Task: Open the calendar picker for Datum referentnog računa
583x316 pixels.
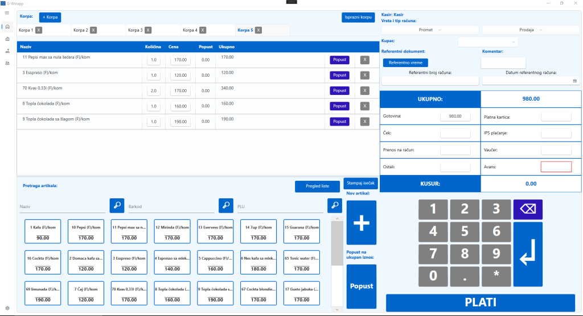Action: (x=575, y=81)
